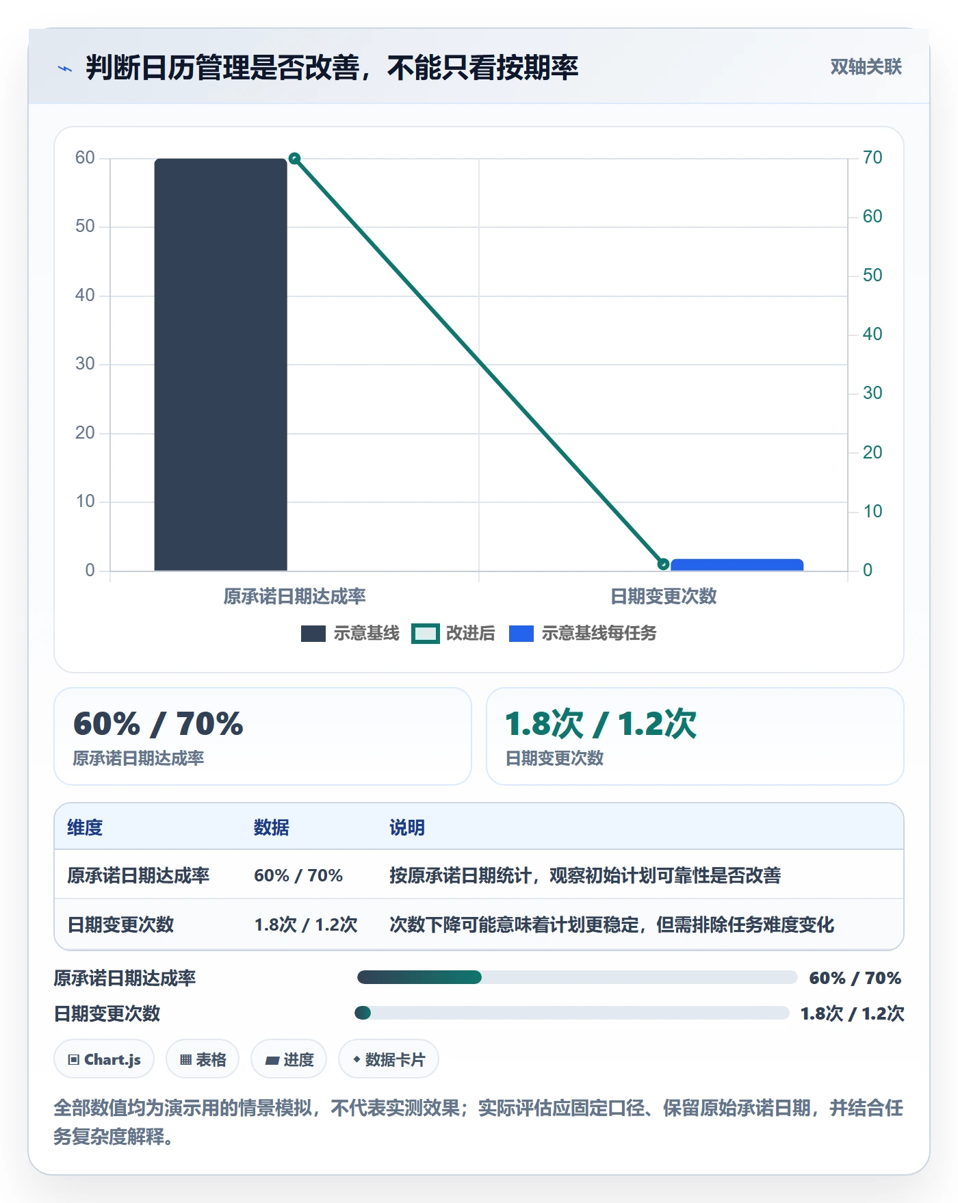
Task: Click table cell 原承诺日期达成率
Action: [x=138, y=875]
